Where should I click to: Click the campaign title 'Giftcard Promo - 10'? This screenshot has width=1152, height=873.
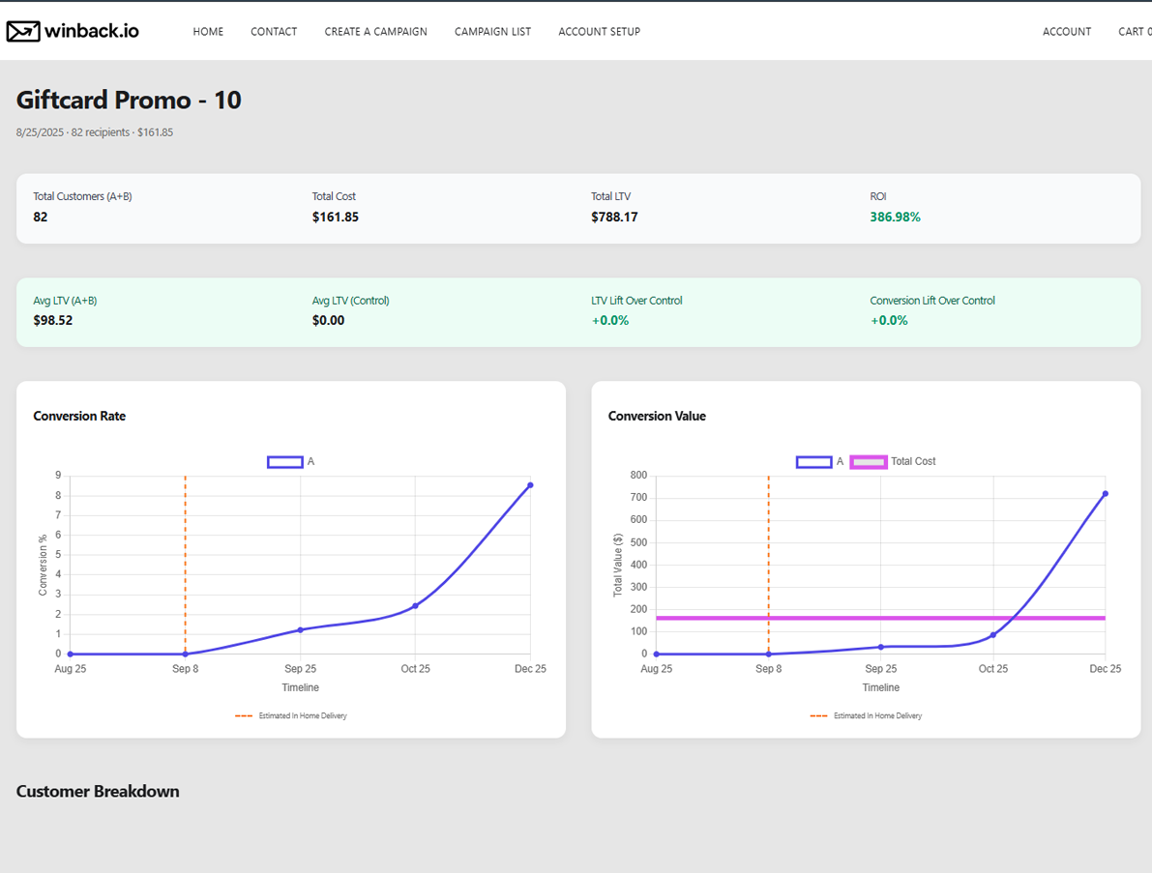(128, 100)
